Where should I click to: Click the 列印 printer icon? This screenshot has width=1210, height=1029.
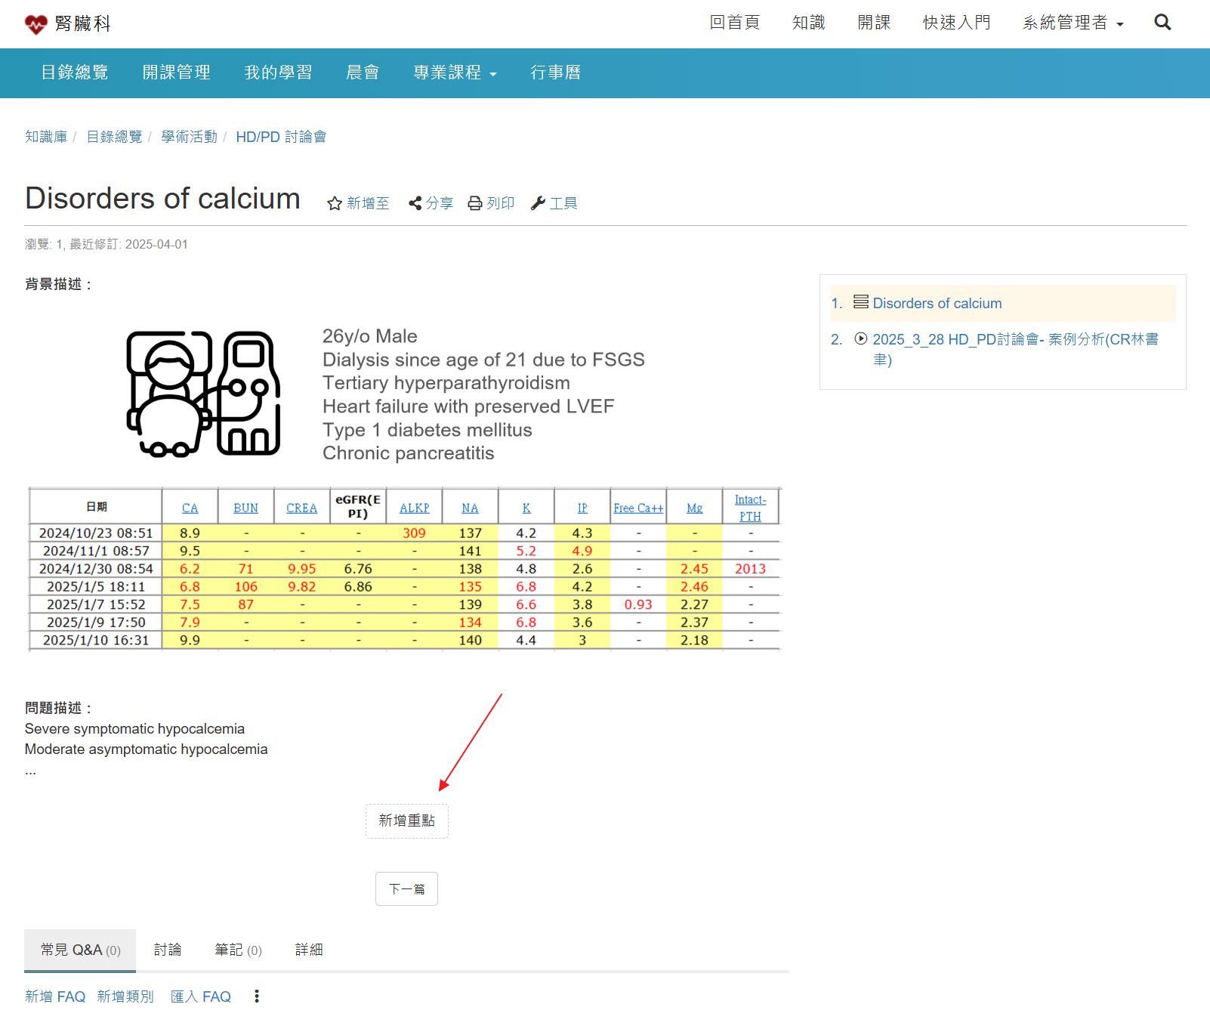tap(475, 203)
